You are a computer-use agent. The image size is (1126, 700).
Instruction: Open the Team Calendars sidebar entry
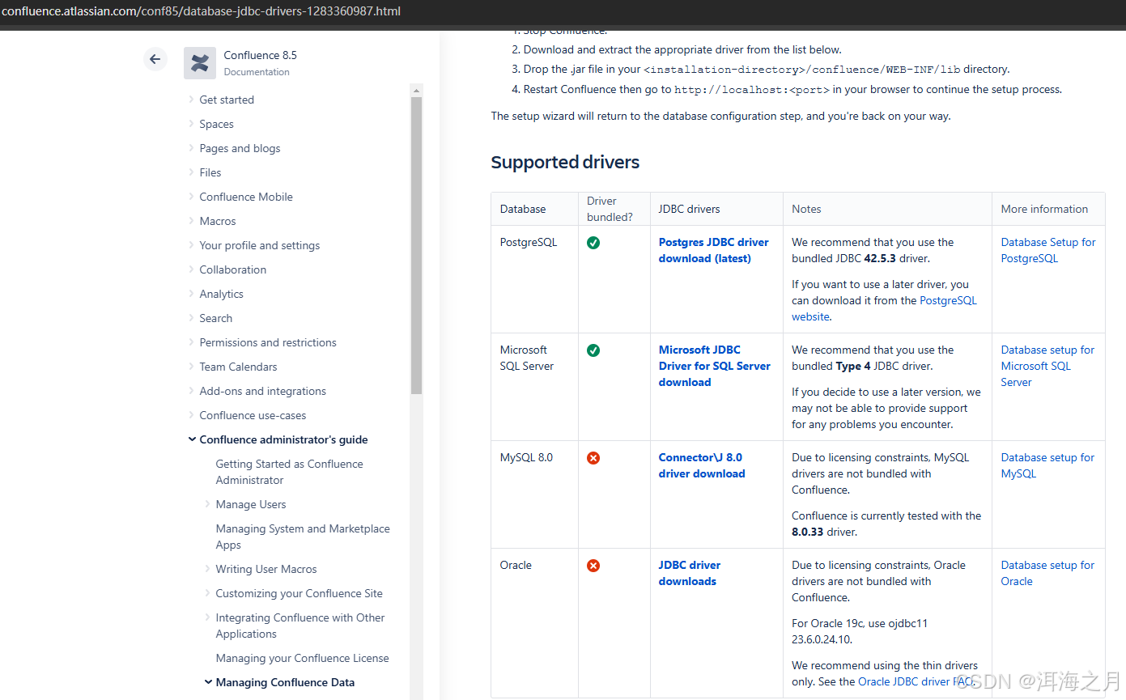(x=238, y=367)
